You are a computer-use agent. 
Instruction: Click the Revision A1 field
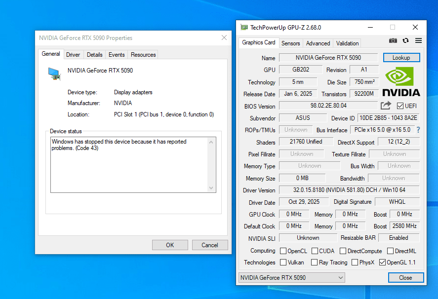coord(364,70)
